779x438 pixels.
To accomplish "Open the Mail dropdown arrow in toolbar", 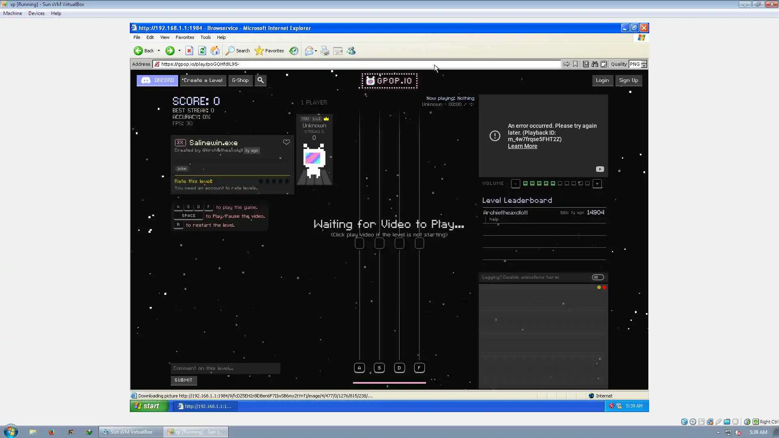I will pos(316,51).
